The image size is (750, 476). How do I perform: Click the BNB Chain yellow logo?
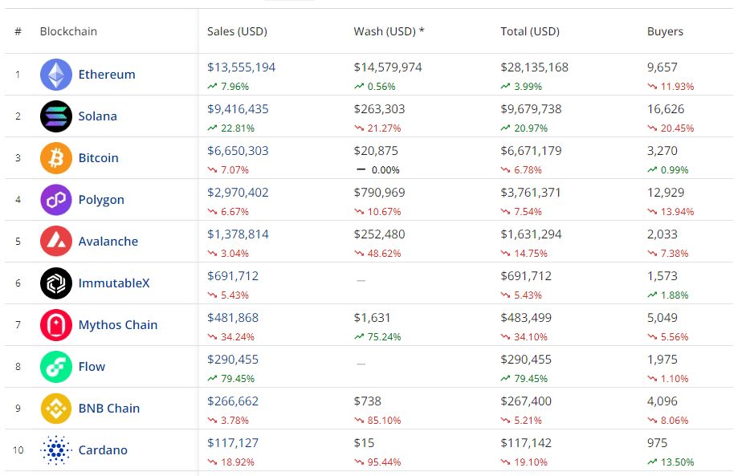pyautogui.click(x=55, y=408)
